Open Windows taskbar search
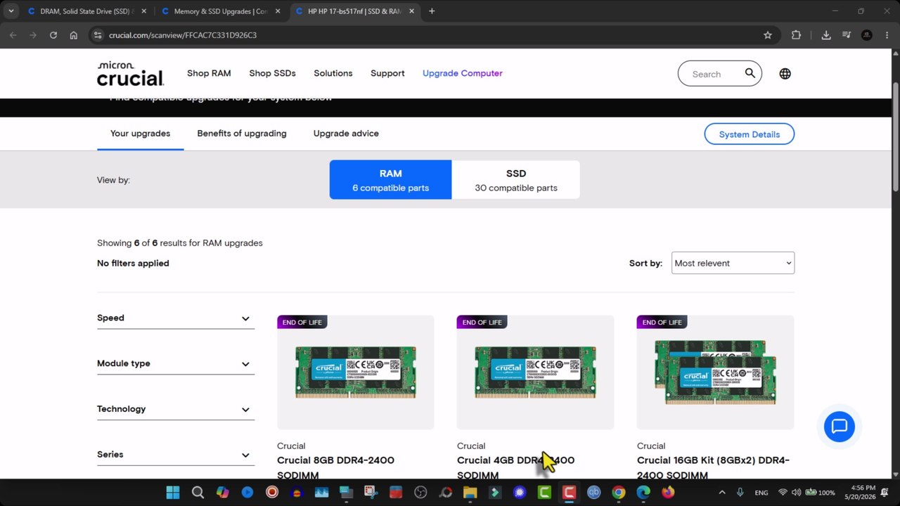Viewport: 900px width, 506px height. tap(198, 493)
